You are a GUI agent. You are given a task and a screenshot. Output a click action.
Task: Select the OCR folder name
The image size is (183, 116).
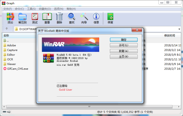[x=10, y=59]
